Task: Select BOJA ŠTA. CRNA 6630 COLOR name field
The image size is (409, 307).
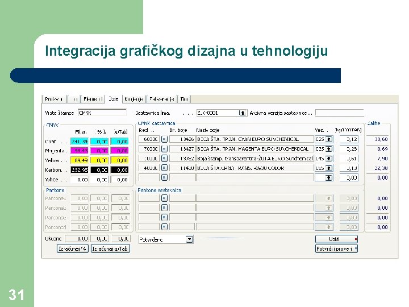Action: click(255, 168)
